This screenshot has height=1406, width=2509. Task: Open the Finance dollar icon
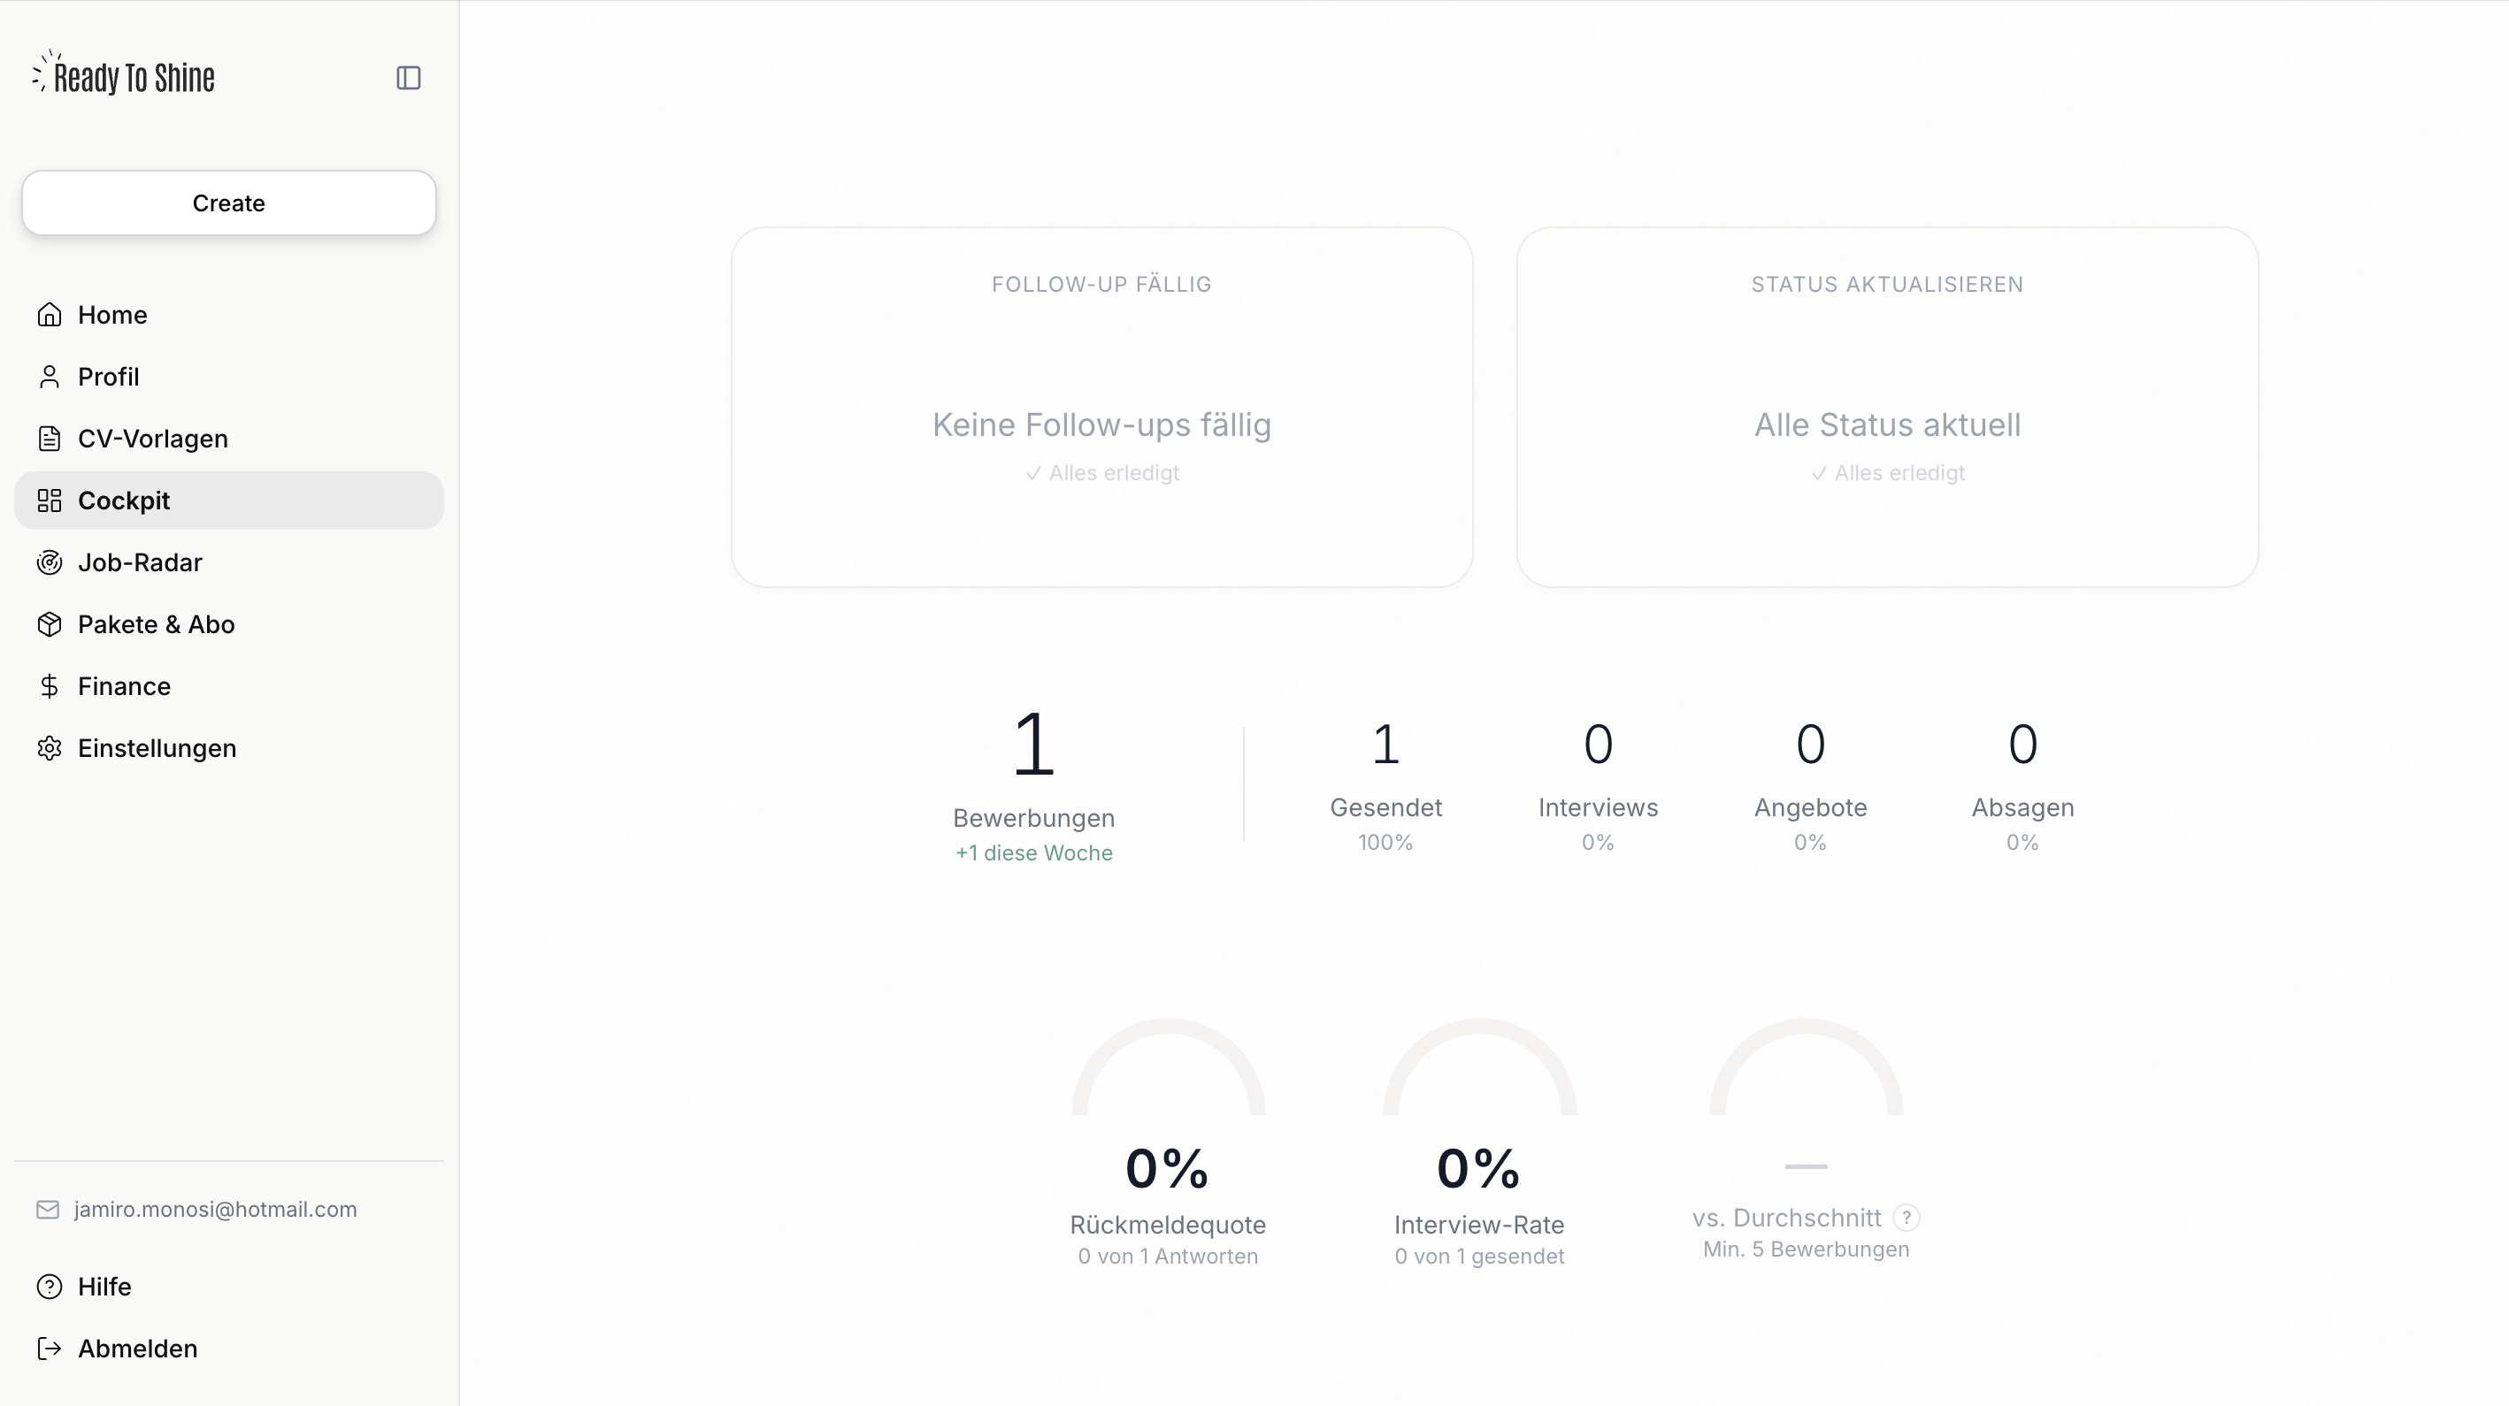tap(50, 686)
